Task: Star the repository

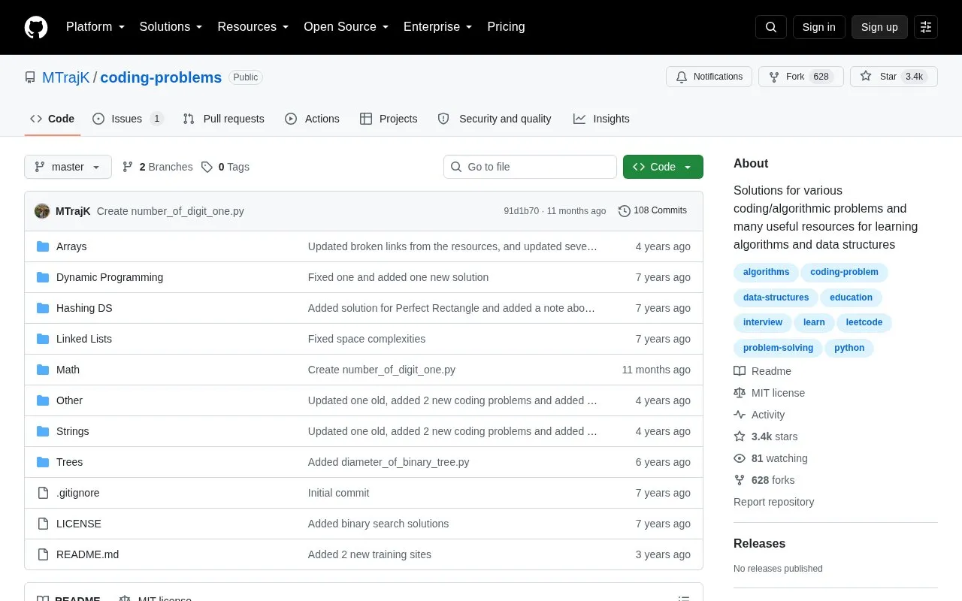Action: pyautogui.click(x=894, y=77)
